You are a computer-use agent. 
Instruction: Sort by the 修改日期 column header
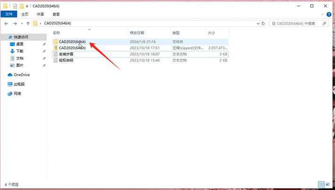click(x=137, y=33)
